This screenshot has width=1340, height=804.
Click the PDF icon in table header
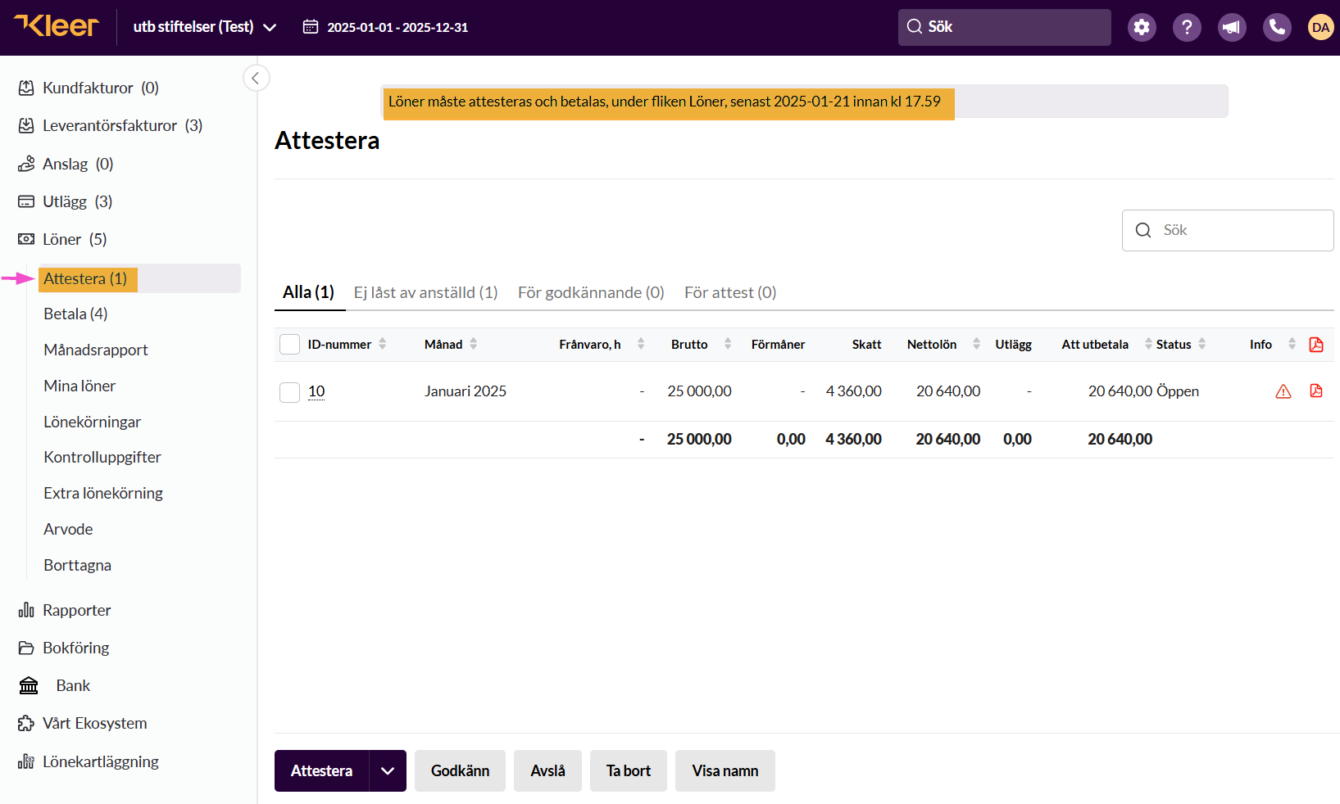(x=1316, y=344)
